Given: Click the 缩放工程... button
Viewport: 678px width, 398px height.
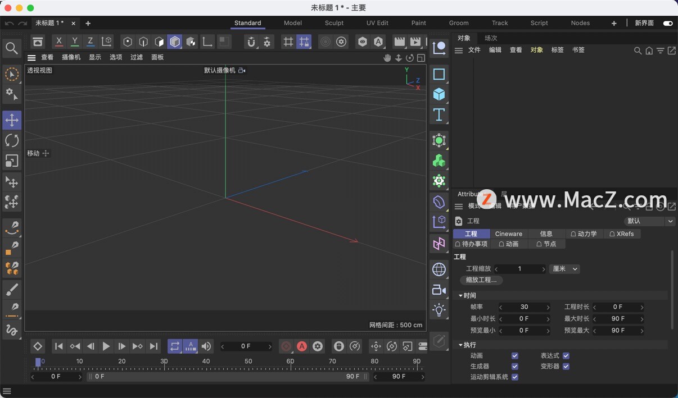Looking at the screenshot, I should pos(481,280).
